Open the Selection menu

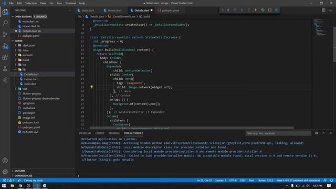tap(31, 3)
